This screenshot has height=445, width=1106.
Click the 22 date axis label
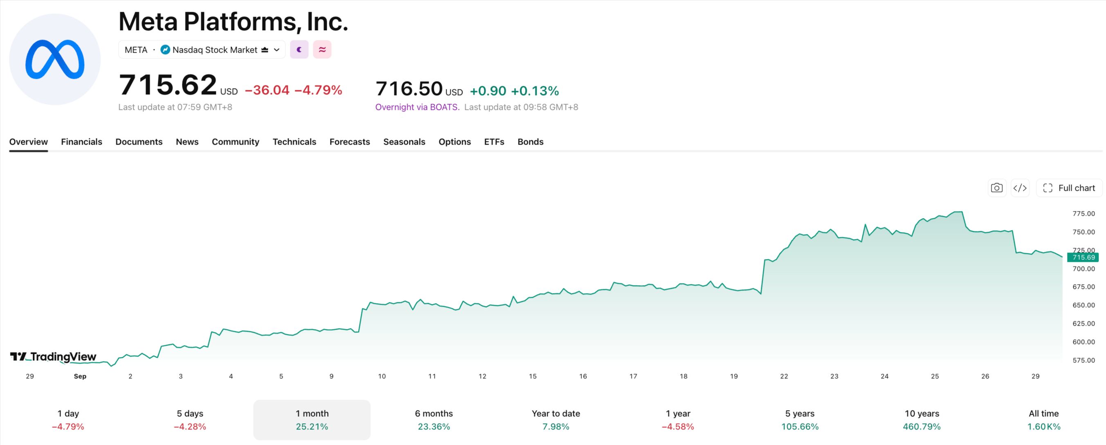click(784, 376)
